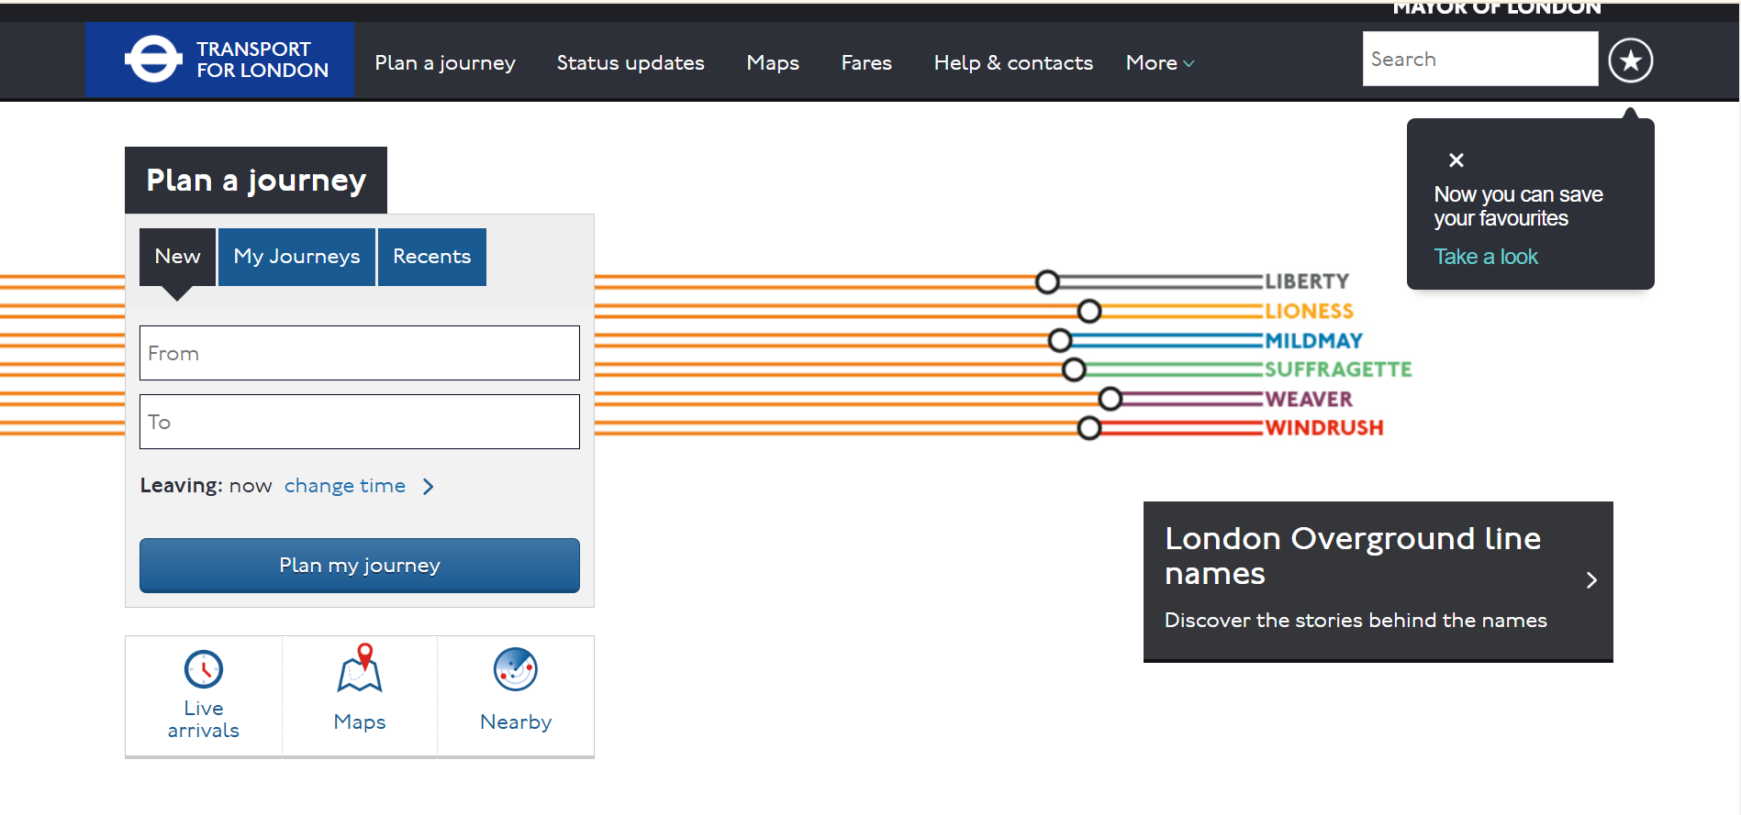Click change time link

coord(345,486)
